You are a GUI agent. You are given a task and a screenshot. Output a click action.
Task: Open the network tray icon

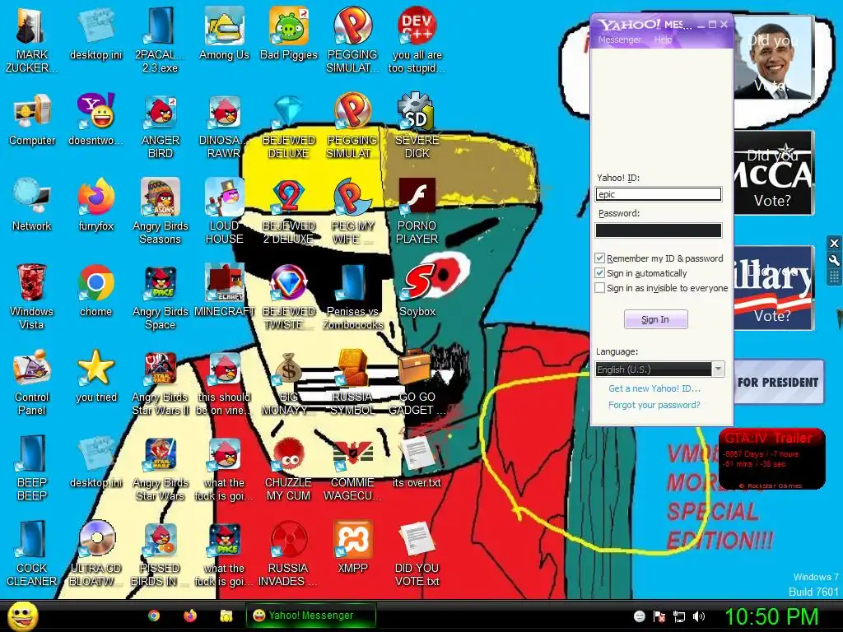(679, 616)
